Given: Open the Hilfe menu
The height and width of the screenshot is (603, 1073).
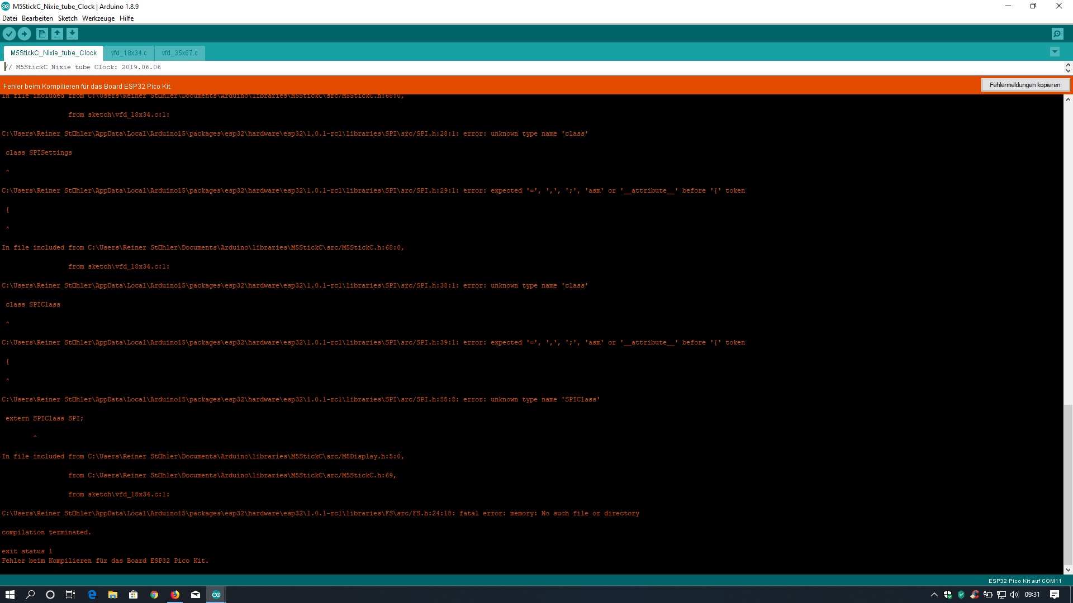Looking at the screenshot, I should coord(126,18).
